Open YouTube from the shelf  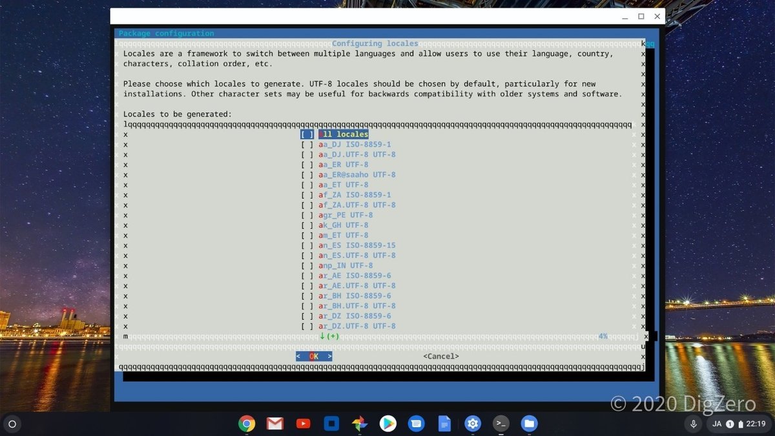click(303, 424)
